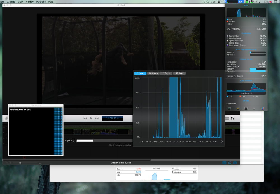Viewport: 280px width, 194px height.
Task: Click the small magnifier zoom-out icon
Action: click(x=11, y=163)
